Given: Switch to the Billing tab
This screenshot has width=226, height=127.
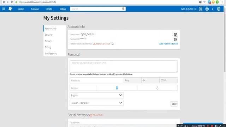Looking at the screenshot, I should pos(55,47).
